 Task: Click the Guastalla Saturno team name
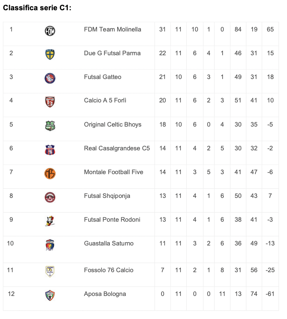tap(109, 243)
